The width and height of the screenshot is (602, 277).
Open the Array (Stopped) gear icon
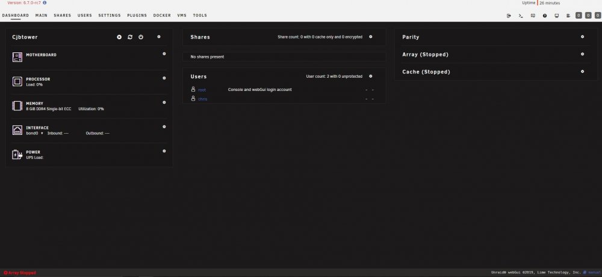pyautogui.click(x=582, y=54)
